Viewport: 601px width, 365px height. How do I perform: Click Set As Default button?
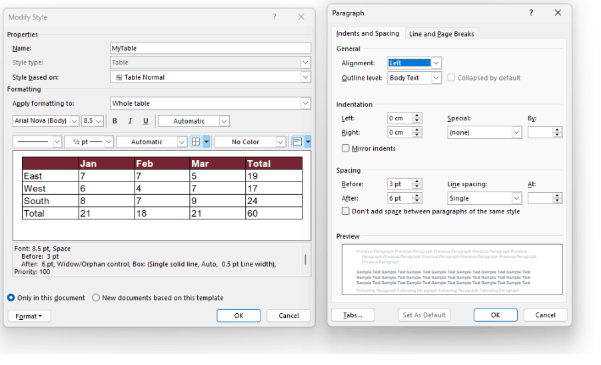point(424,315)
